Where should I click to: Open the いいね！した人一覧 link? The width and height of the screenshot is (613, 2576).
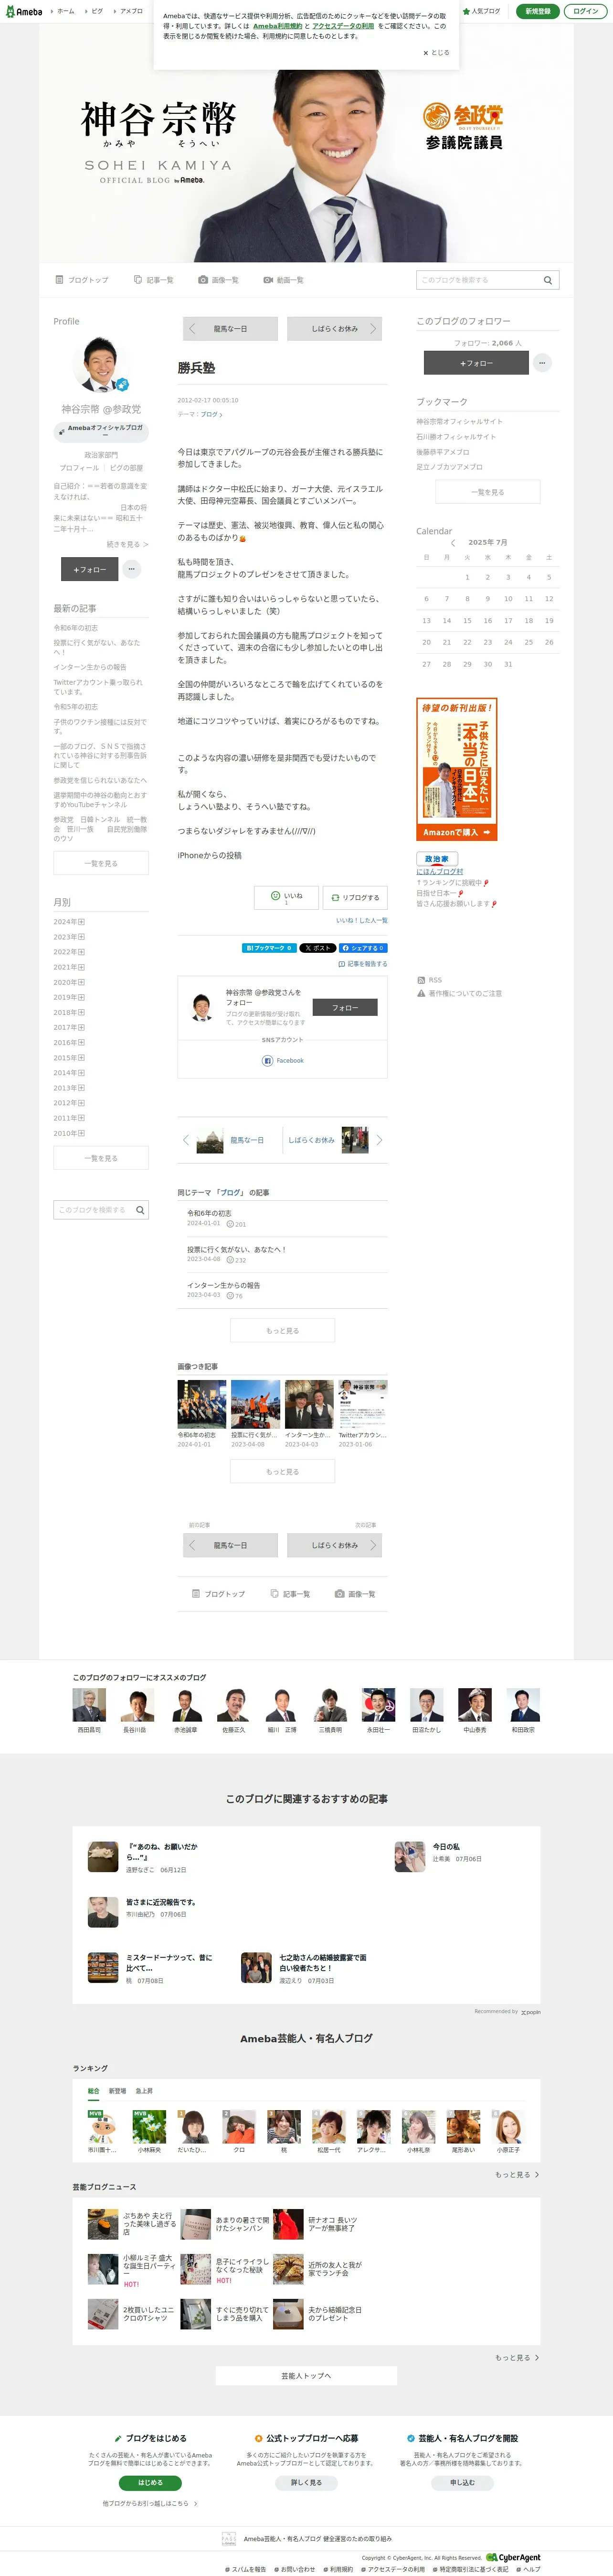click(361, 920)
